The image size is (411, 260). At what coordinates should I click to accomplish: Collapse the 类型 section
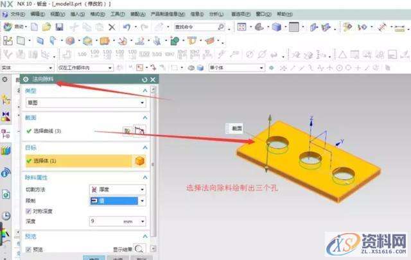click(x=145, y=91)
